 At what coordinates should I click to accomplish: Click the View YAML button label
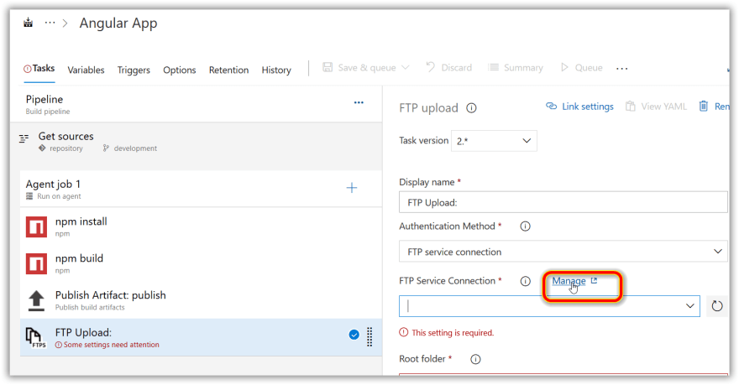point(663,107)
